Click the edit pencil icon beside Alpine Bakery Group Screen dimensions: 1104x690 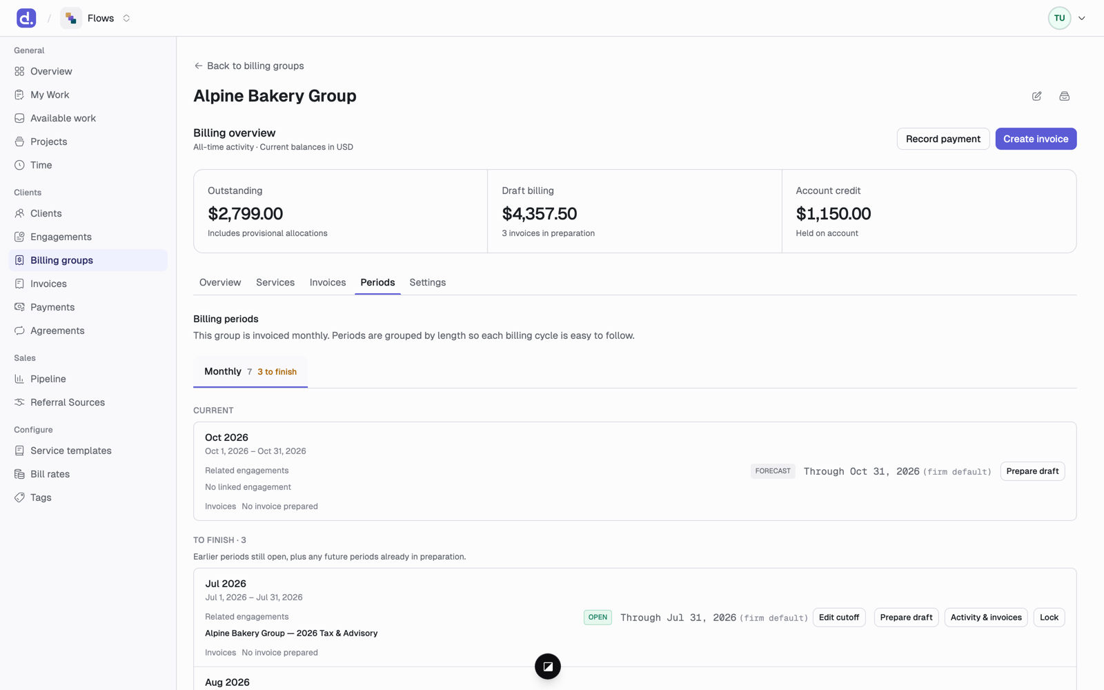[x=1036, y=96]
